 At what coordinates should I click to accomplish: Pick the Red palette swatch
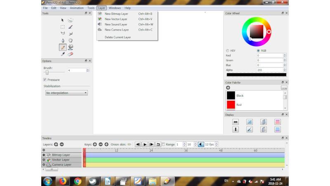pyautogui.click(x=231, y=105)
